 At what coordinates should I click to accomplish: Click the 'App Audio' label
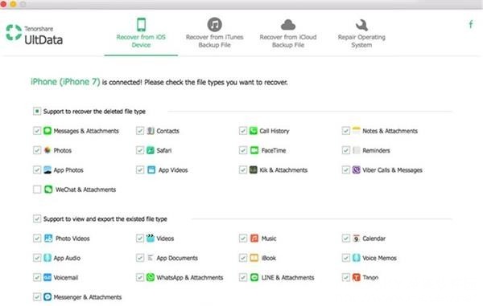click(67, 258)
